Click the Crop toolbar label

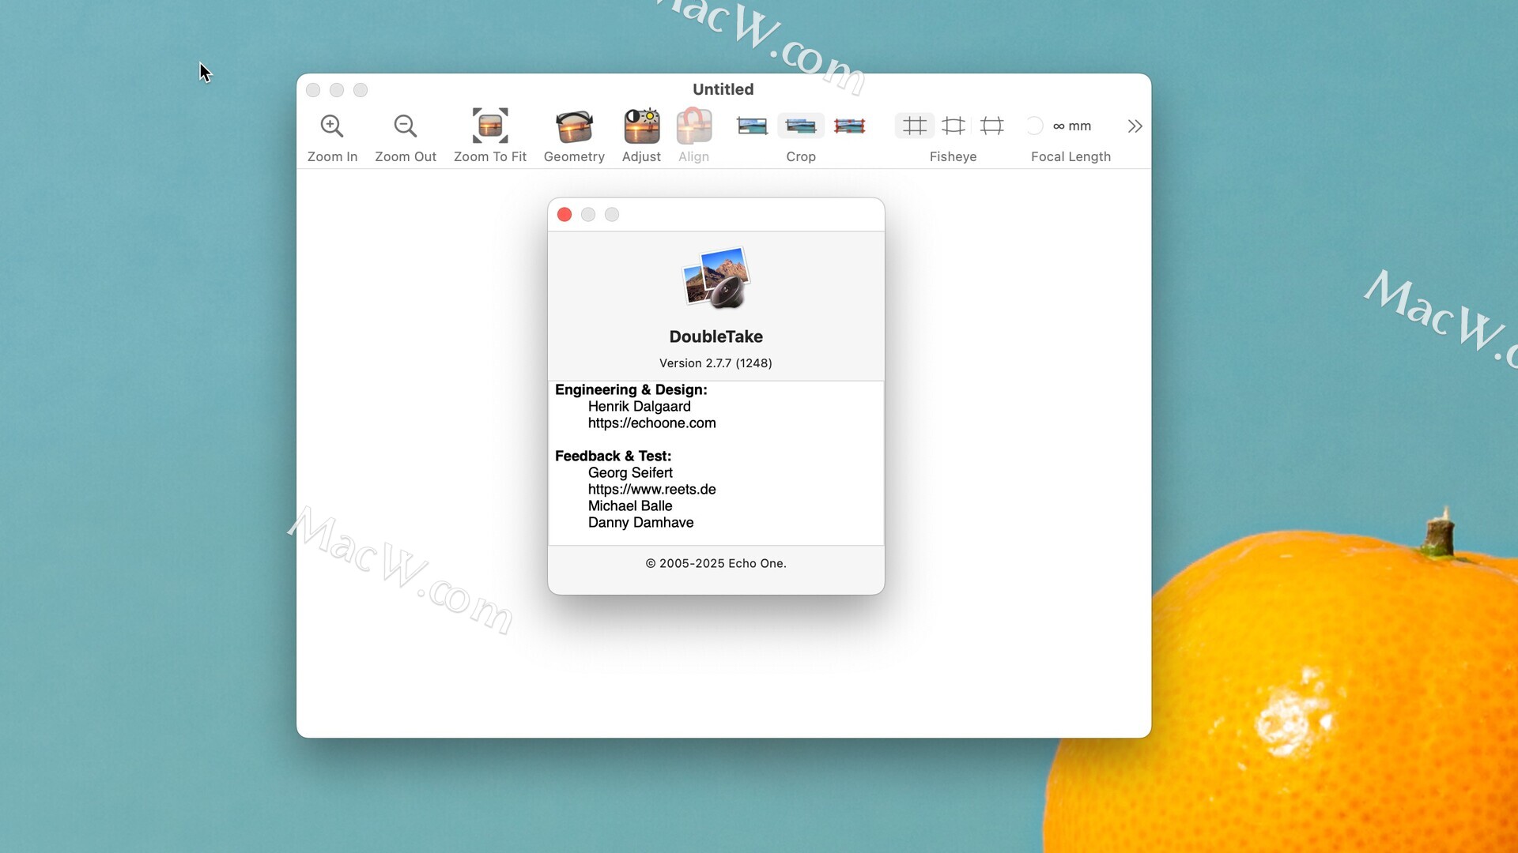tap(801, 156)
